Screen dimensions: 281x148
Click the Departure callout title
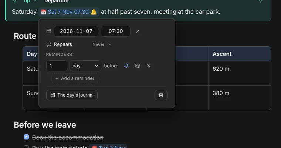56,1
